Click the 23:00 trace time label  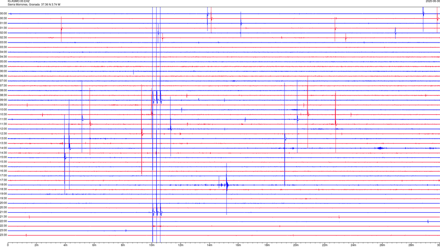(x=3, y=231)
